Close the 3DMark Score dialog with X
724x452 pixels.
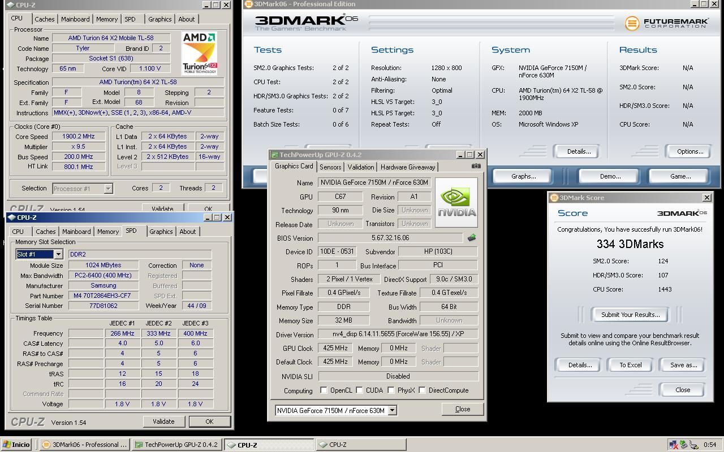pyautogui.click(x=707, y=198)
